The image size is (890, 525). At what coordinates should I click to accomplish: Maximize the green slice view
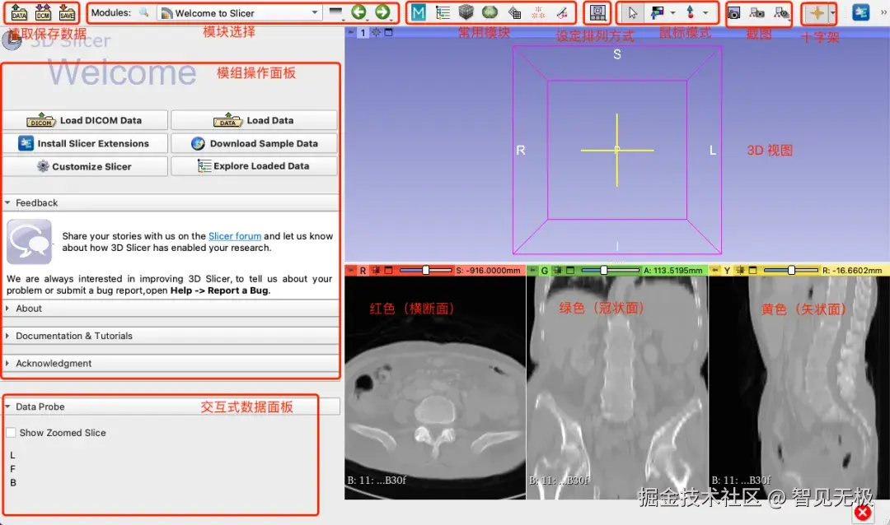(x=570, y=271)
